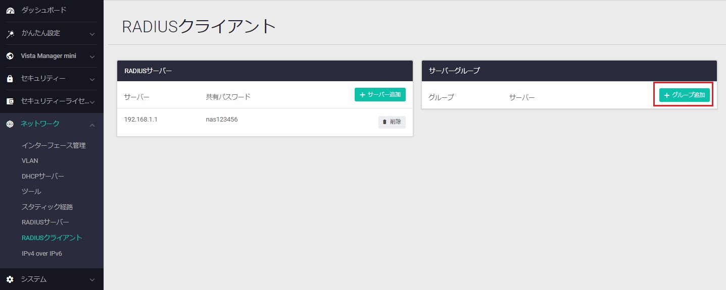Click the plus icon in サーバー追加
Viewport: 726px width, 290px height.
[x=362, y=95]
